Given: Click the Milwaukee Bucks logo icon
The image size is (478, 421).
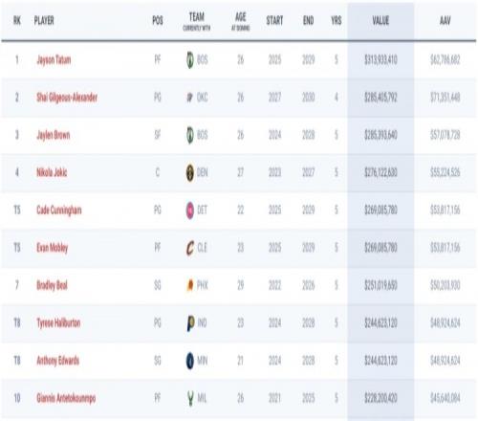Looking at the screenshot, I should [x=190, y=398].
